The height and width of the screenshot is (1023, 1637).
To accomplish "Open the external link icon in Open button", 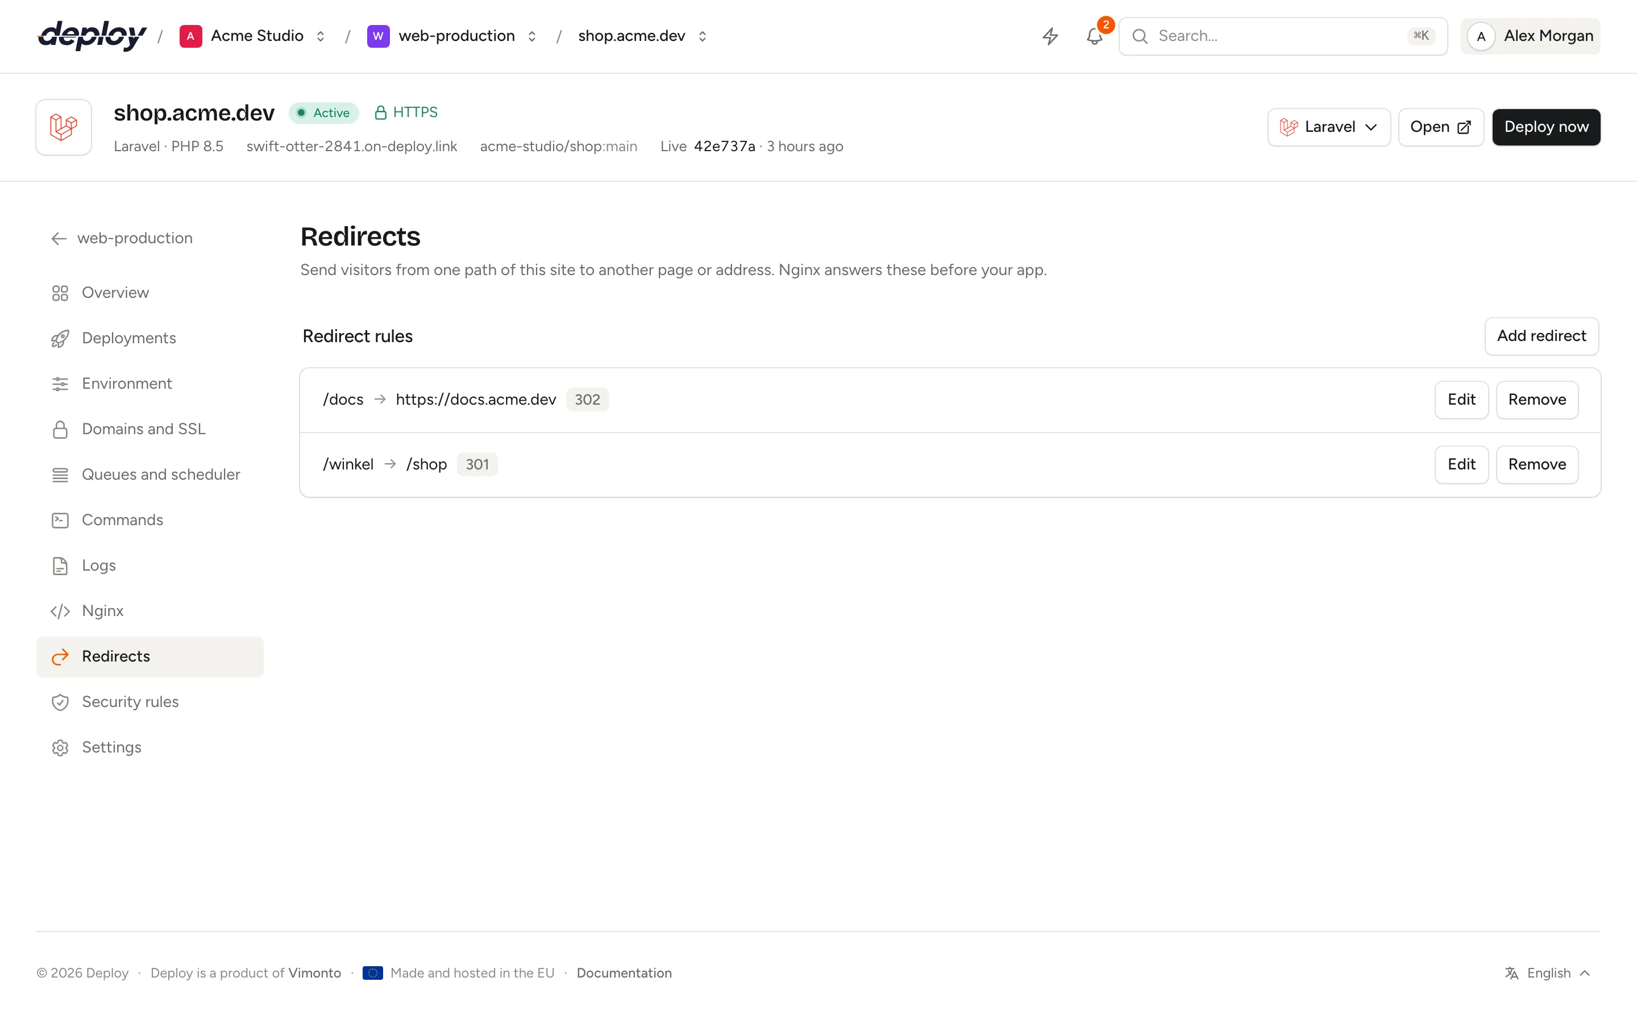I will [1464, 127].
